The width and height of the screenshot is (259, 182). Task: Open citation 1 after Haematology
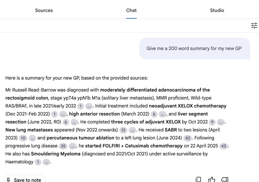tap(38, 162)
